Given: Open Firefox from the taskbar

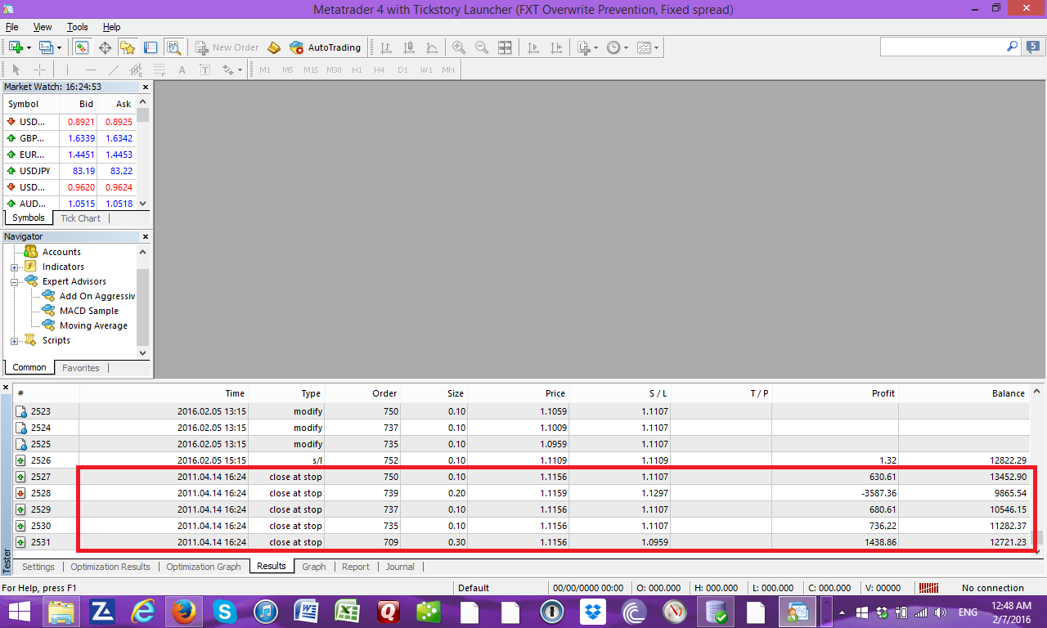Looking at the screenshot, I should [184, 612].
